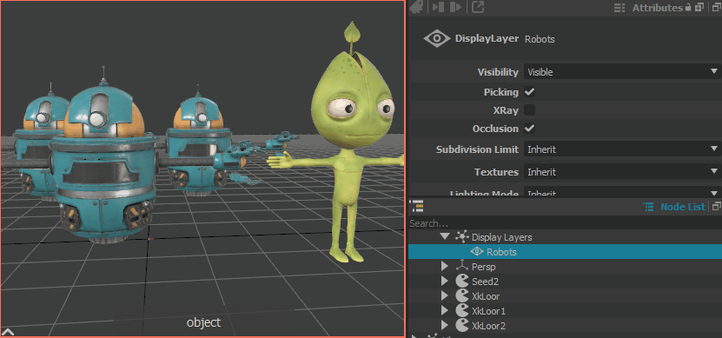Expand the XkLoor2 node
The height and width of the screenshot is (338, 722).
444,325
